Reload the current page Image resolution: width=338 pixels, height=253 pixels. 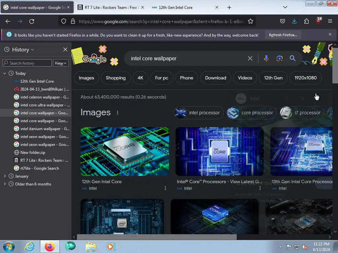tap(32, 21)
